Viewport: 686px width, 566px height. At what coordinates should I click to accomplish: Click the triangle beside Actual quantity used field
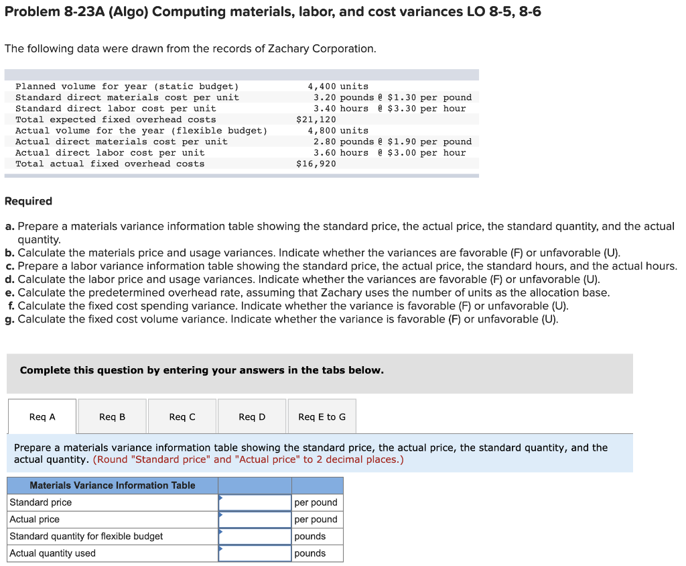(220, 550)
